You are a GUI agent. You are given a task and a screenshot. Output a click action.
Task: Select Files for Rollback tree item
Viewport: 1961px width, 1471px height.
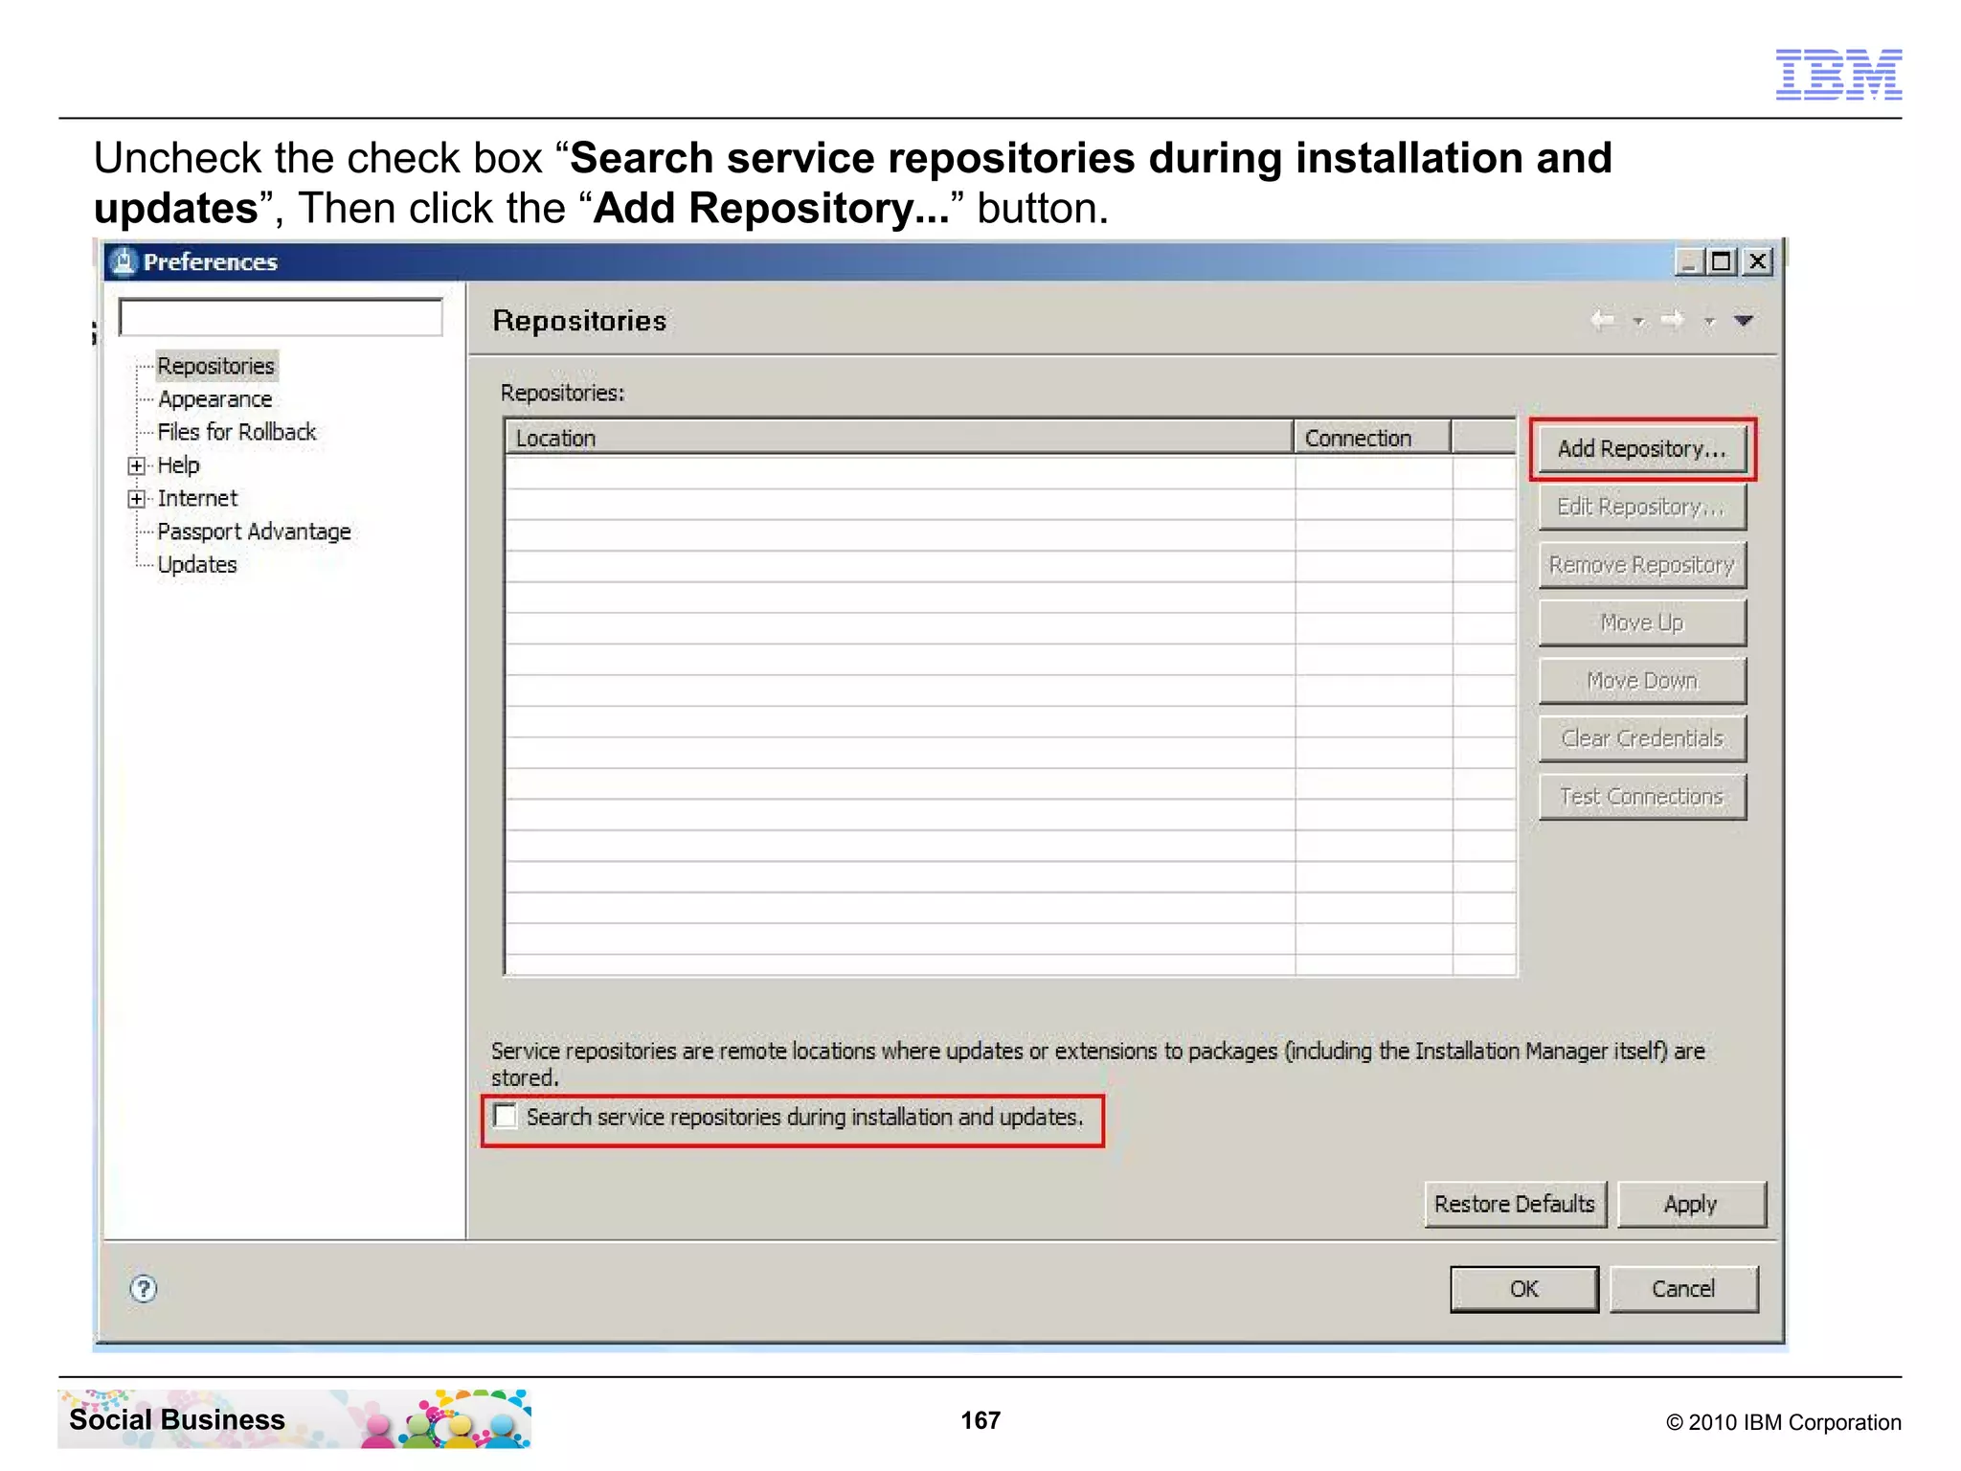click(x=237, y=432)
